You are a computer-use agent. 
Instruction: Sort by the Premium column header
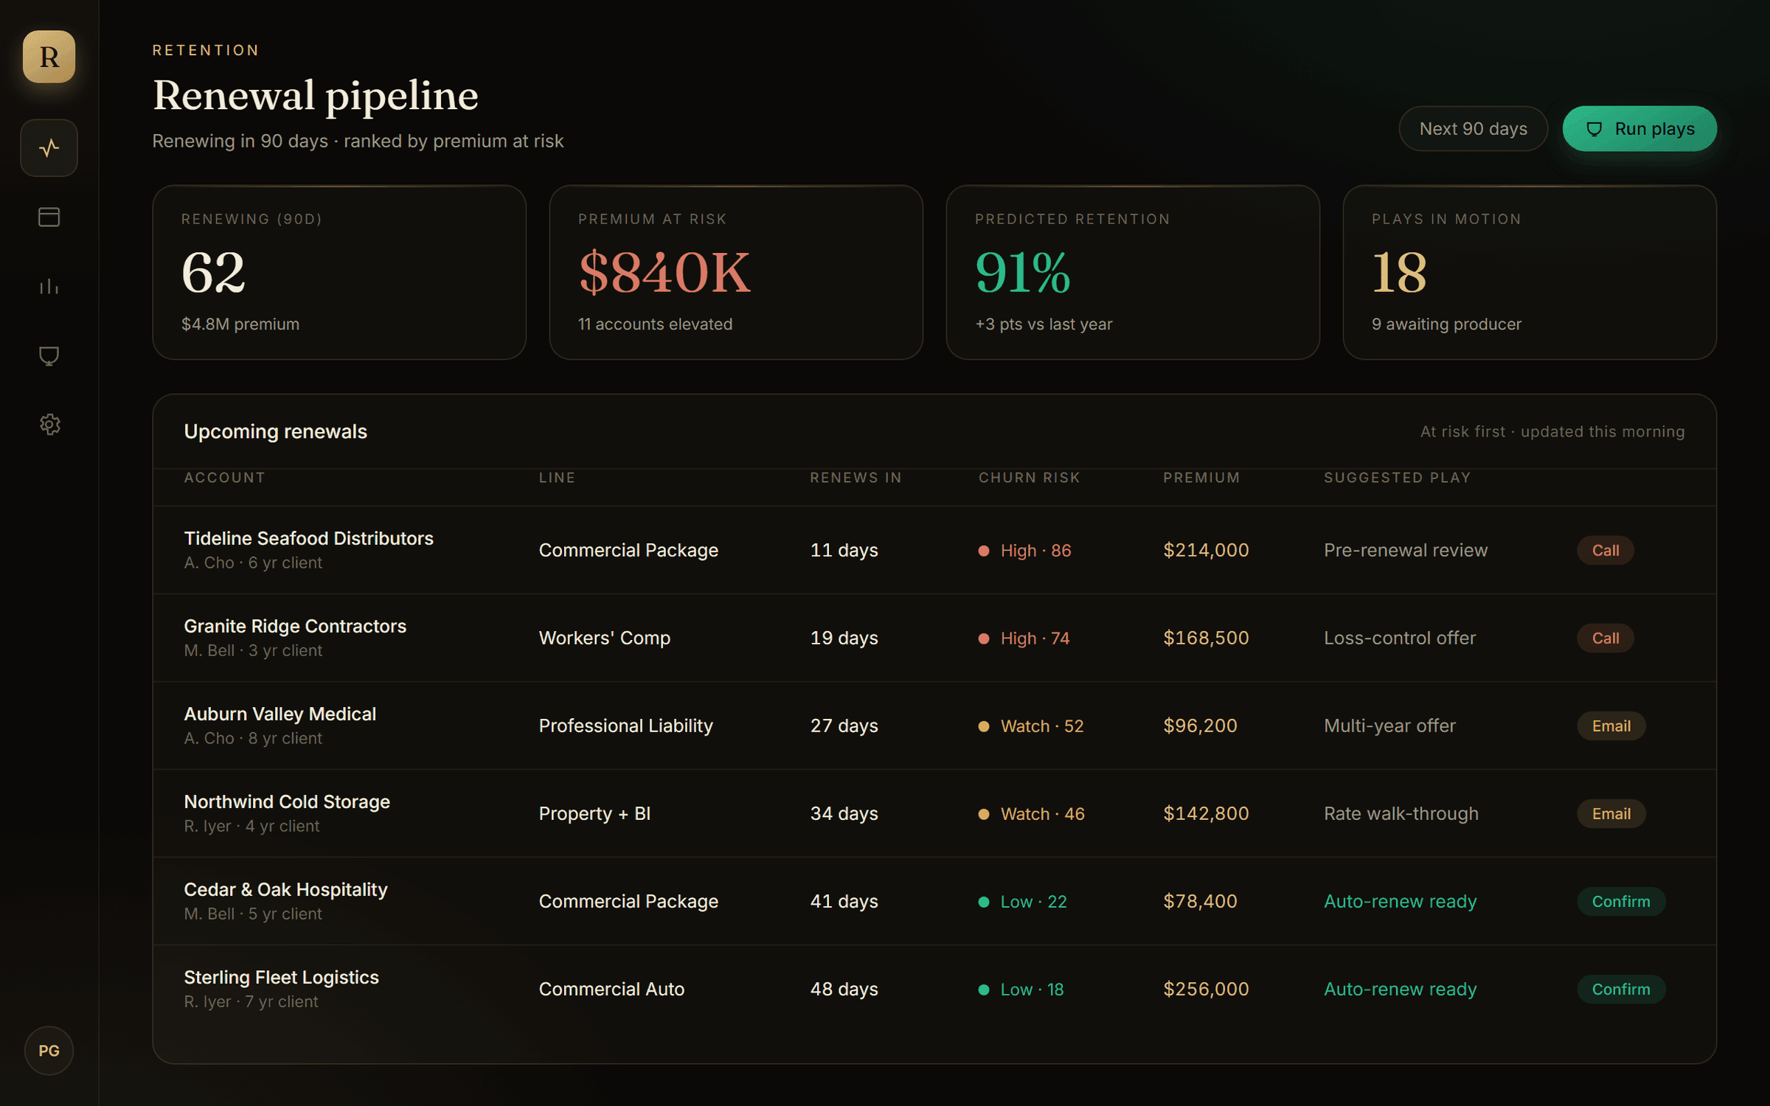(1201, 478)
